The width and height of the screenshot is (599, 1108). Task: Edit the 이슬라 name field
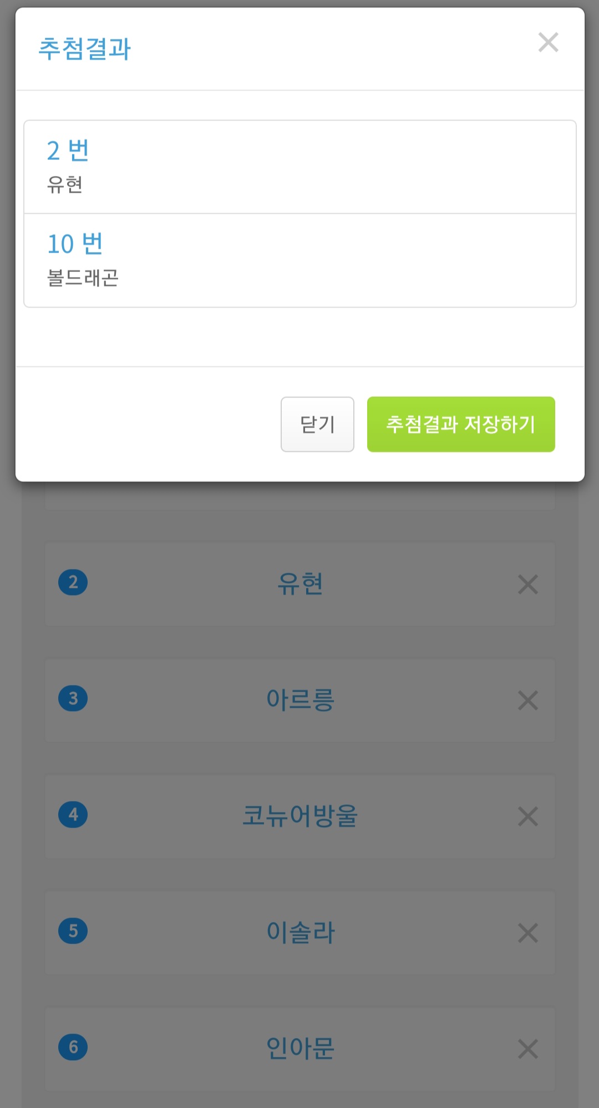(299, 933)
